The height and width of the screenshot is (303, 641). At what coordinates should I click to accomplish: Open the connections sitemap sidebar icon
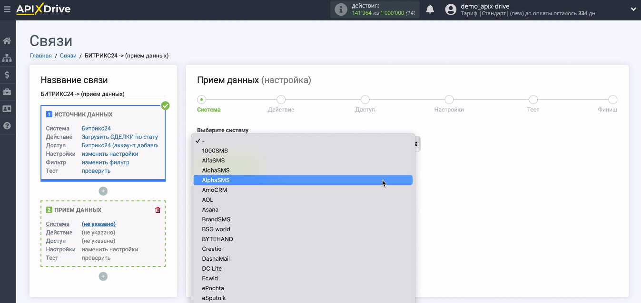pos(7,58)
